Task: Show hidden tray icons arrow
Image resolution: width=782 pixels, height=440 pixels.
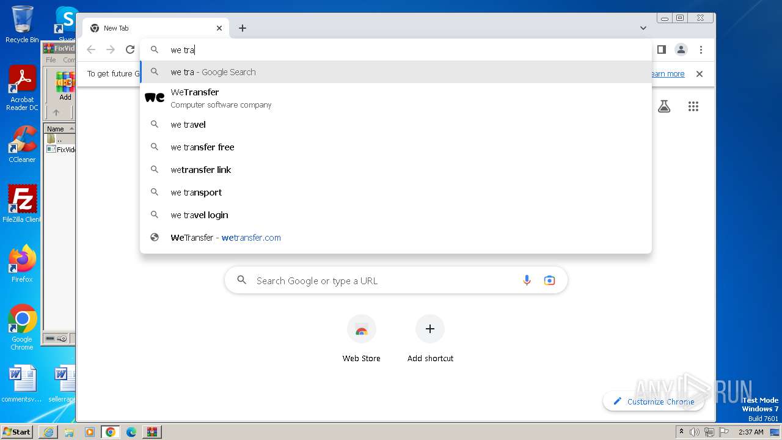Action: tap(682, 432)
